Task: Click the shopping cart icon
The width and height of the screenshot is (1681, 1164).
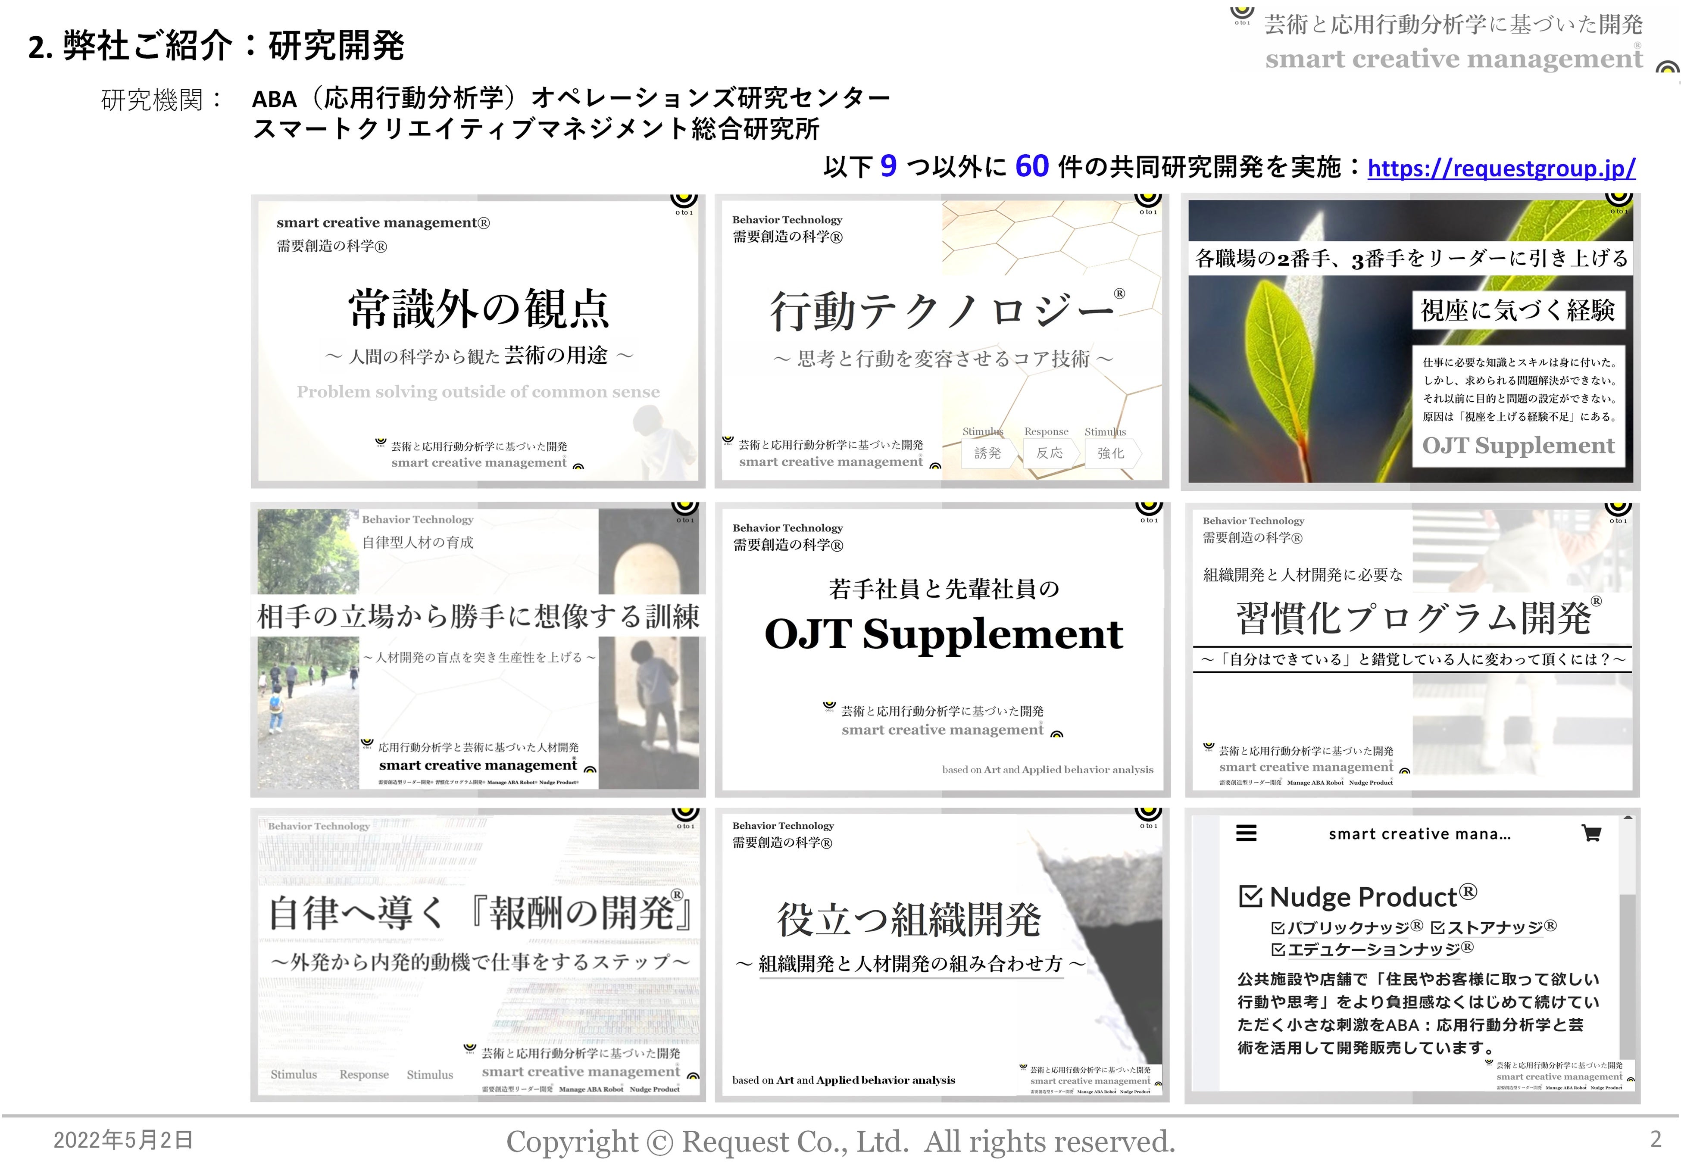Action: (x=1591, y=833)
